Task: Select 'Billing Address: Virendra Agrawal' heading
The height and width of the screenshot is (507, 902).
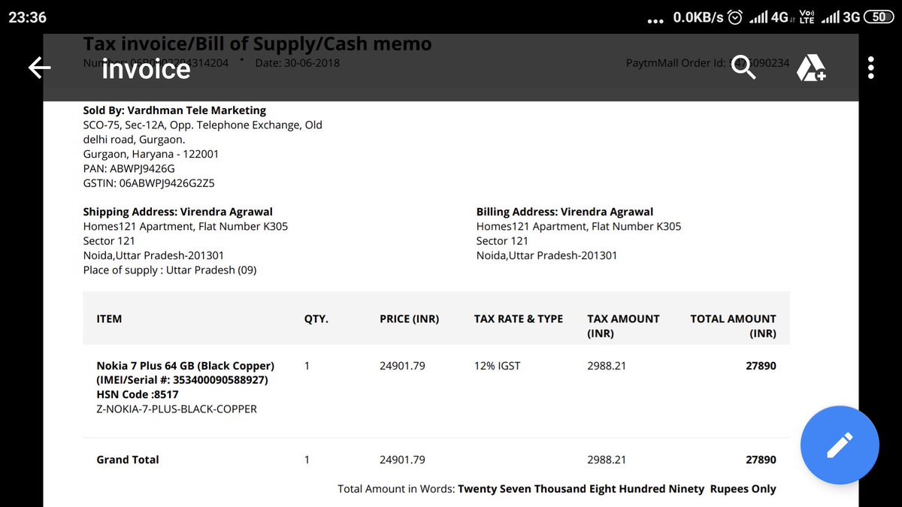Action: (x=565, y=212)
